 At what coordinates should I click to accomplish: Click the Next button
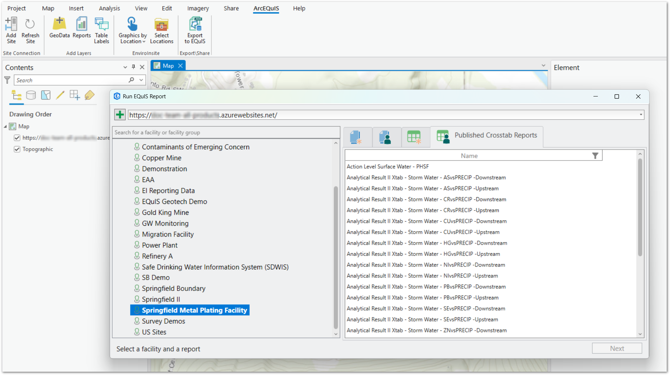[617, 348]
